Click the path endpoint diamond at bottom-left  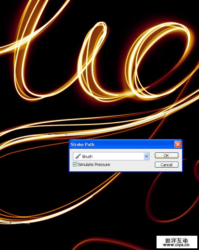(28, 223)
